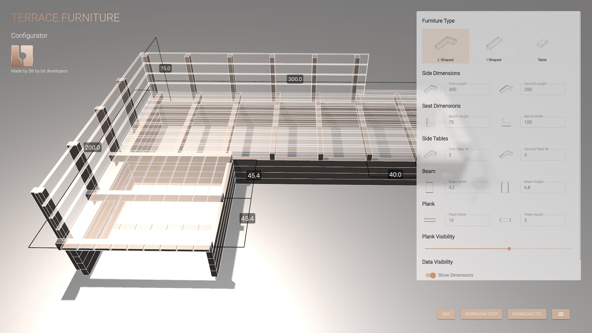The width and height of the screenshot is (592, 333).
Task: Click the First Table Nr icon
Action: point(430,154)
